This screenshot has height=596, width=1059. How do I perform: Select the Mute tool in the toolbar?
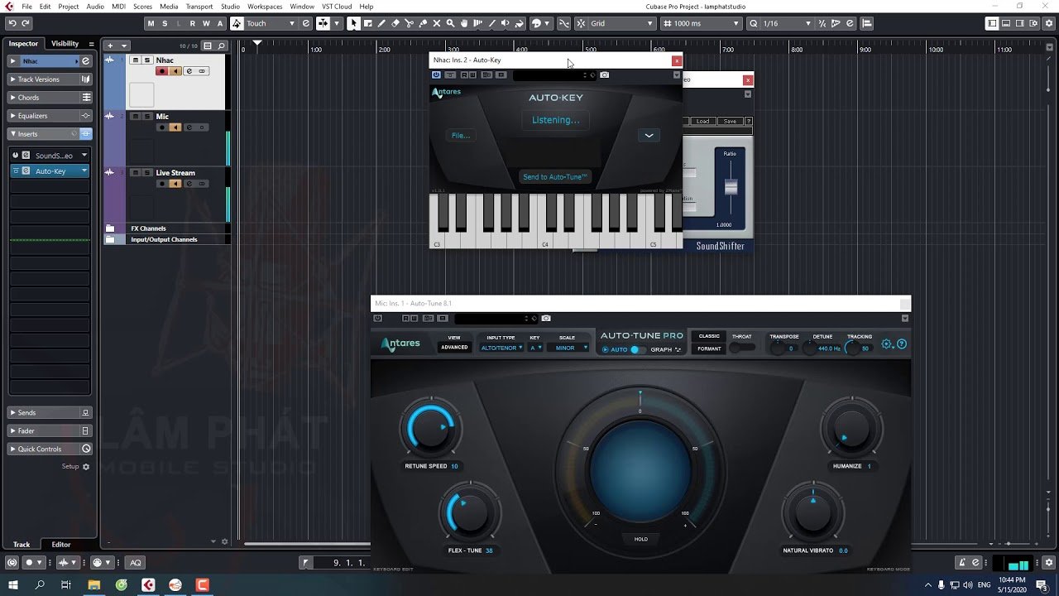438,23
